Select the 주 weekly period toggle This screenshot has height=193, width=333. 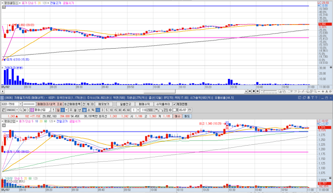click(x=71, y=110)
